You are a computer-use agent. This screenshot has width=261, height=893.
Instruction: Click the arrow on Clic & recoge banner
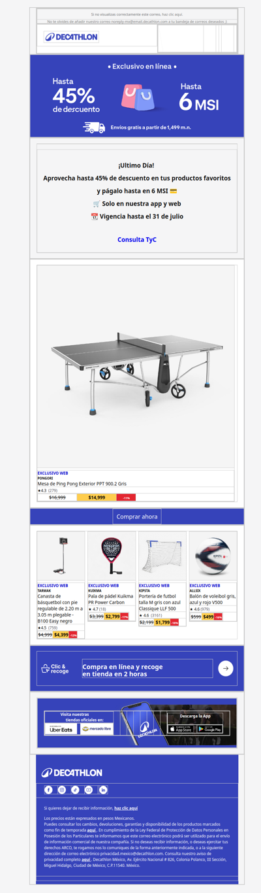point(226,668)
